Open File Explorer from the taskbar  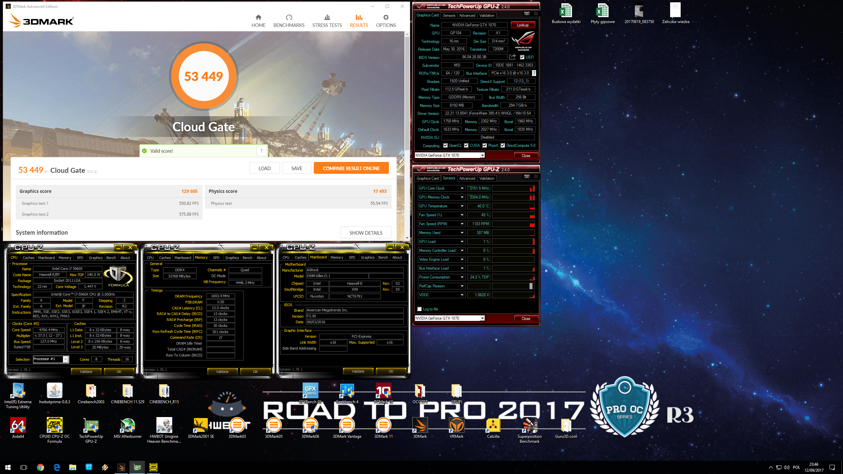[72, 467]
